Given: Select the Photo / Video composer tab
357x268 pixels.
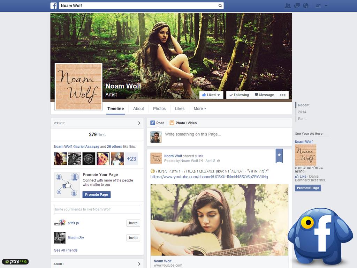Looking at the screenshot, I should [183, 123].
